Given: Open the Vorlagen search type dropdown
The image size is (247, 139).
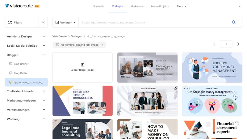Looking at the screenshot, I should [65, 22].
